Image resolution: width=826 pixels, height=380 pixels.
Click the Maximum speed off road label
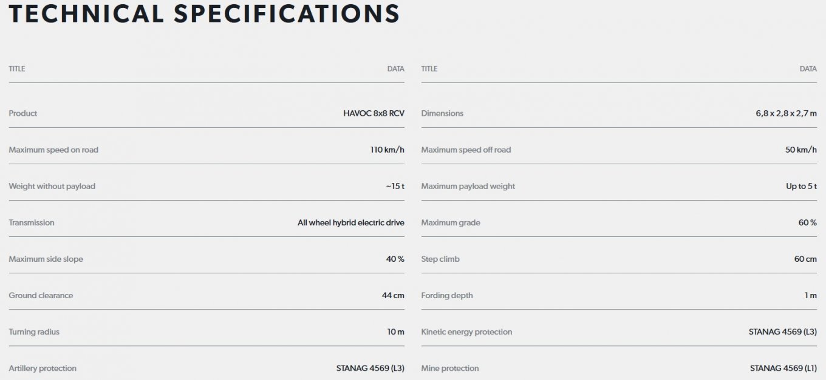pos(466,150)
